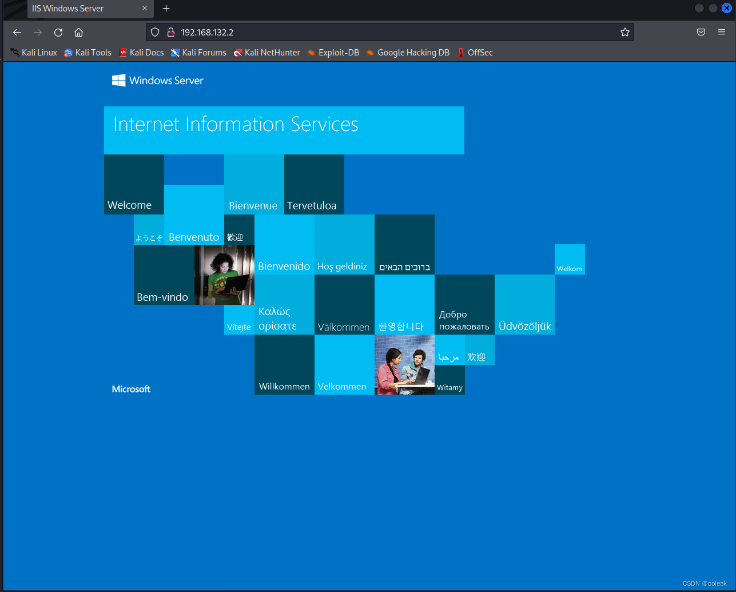Image resolution: width=736 pixels, height=592 pixels.
Task: Click the Välkommen tile
Action: pos(344,304)
